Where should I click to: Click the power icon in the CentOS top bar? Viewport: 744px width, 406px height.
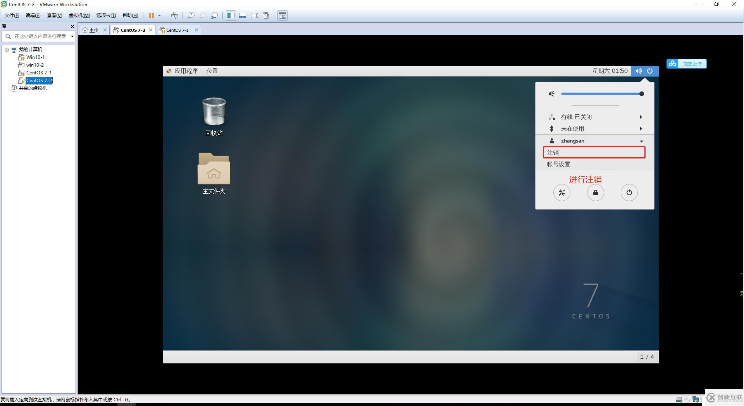(650, 71)
